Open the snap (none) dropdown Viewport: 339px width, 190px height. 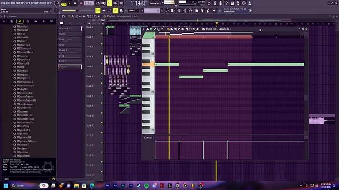tap(133, 10)
